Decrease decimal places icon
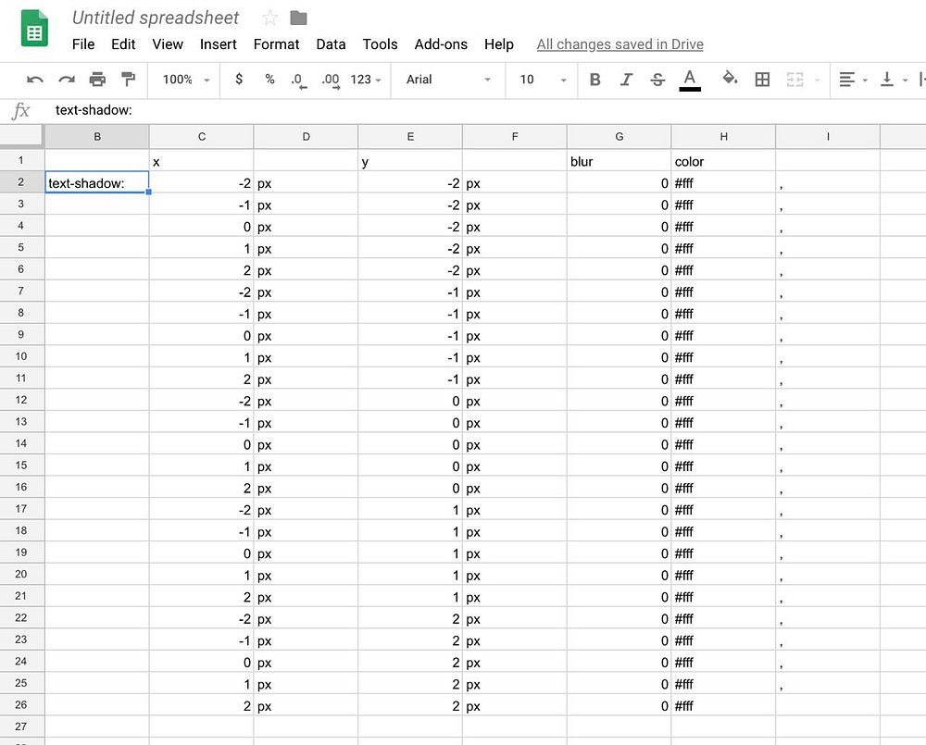Screen dimensions: 926x745 coord(299,81)
